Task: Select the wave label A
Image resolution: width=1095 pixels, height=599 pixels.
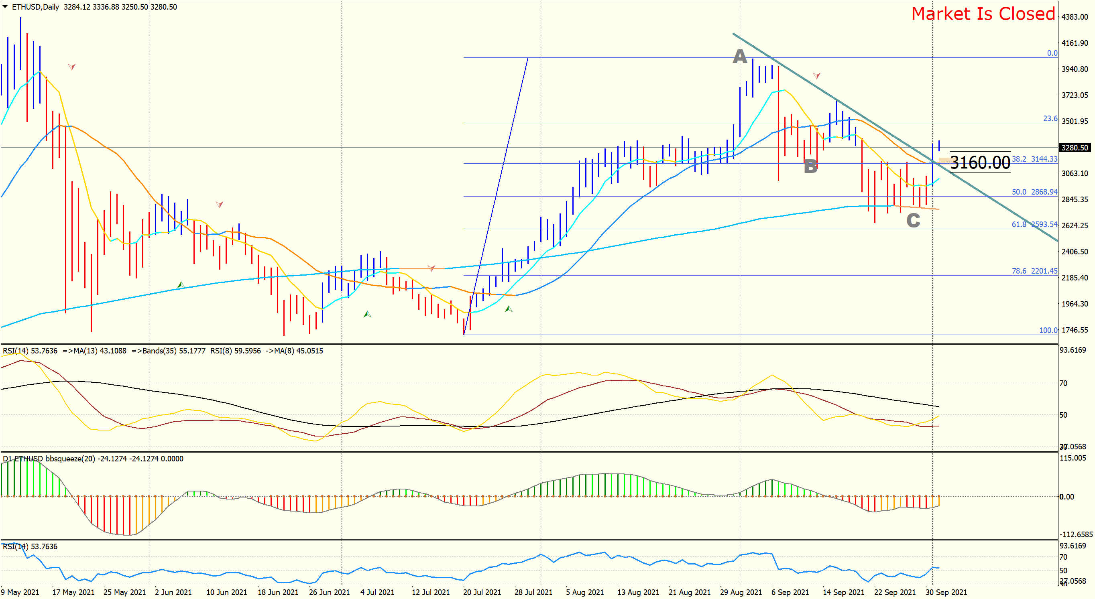Action: click(740, 56)
